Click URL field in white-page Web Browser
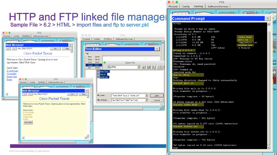 pyautogui.click(x=35, y=48)
